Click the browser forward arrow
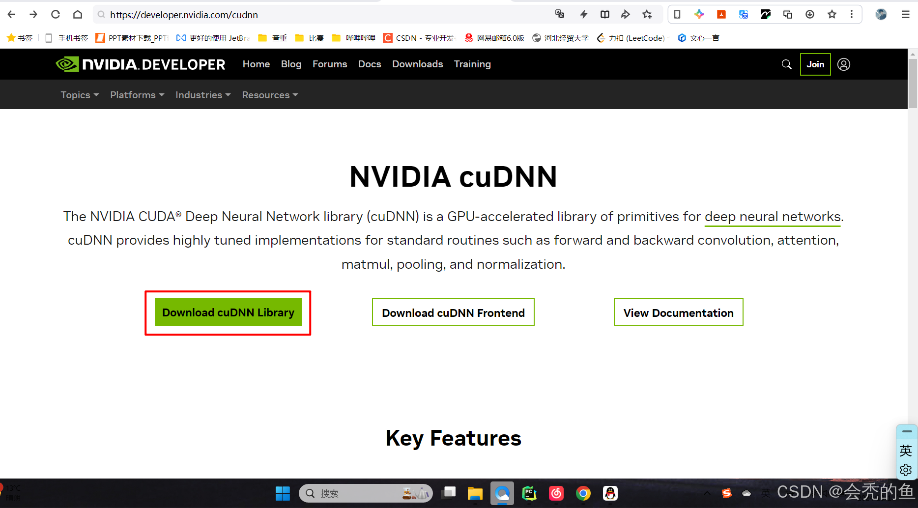This screenshot has height=508, width=918. click(x=33, y=14)
